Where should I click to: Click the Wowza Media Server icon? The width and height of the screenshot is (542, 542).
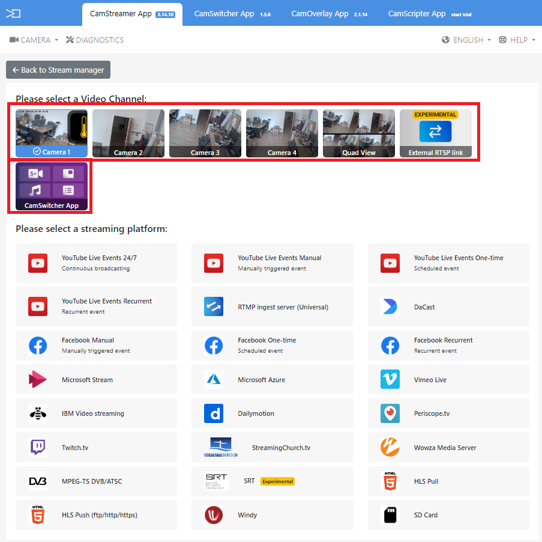click(390, 447)
